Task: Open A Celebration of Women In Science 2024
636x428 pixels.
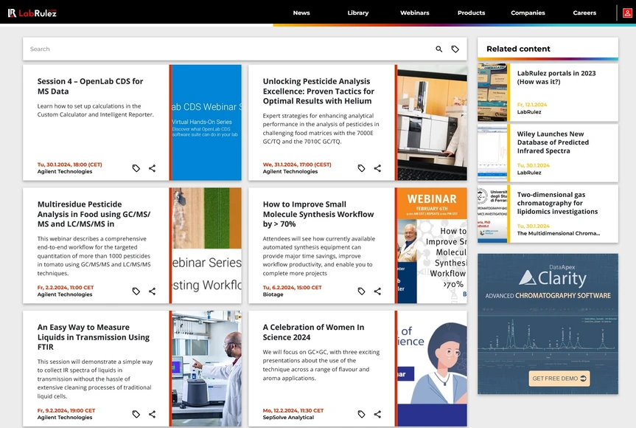Action: click(x=313, y=332)
